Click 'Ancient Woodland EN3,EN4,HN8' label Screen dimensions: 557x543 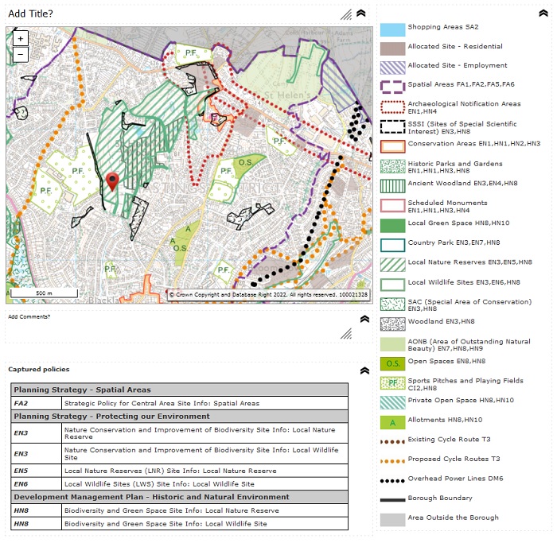(462, 184)
